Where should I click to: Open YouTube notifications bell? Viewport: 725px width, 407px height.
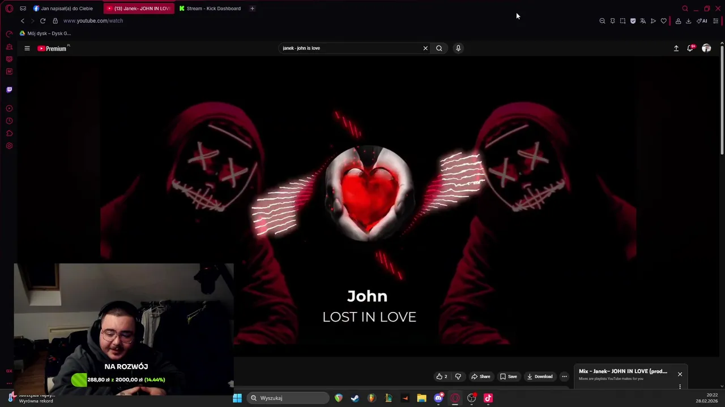coord(690,49)
